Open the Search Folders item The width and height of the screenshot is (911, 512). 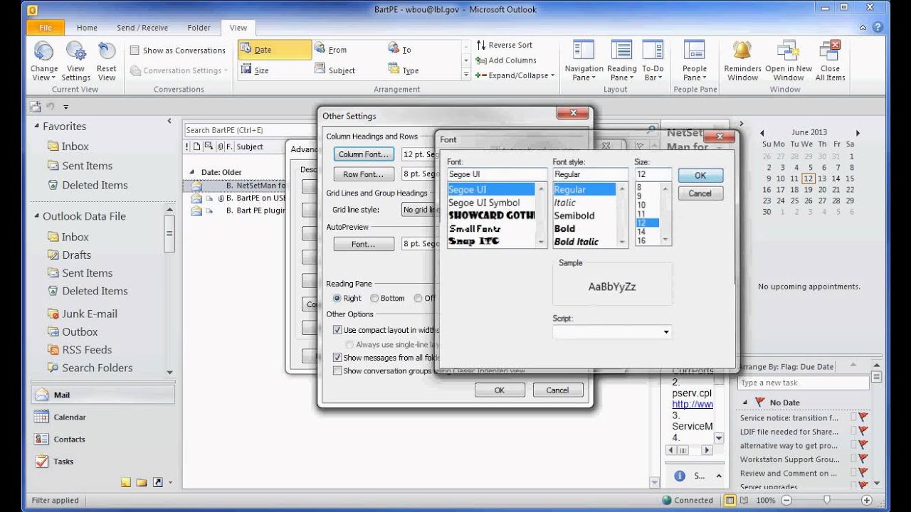point(97,368)
